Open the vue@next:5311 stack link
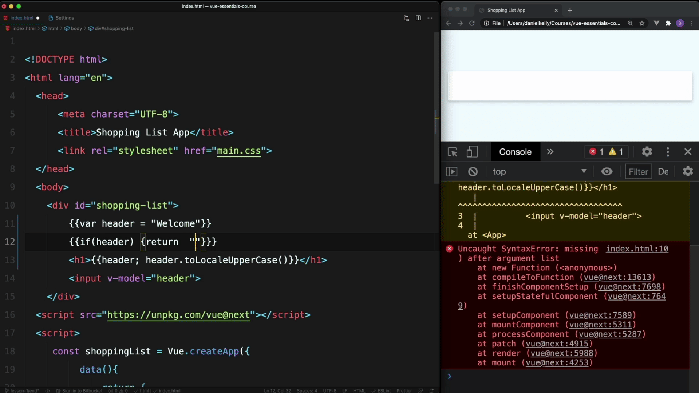 point(600,325)
